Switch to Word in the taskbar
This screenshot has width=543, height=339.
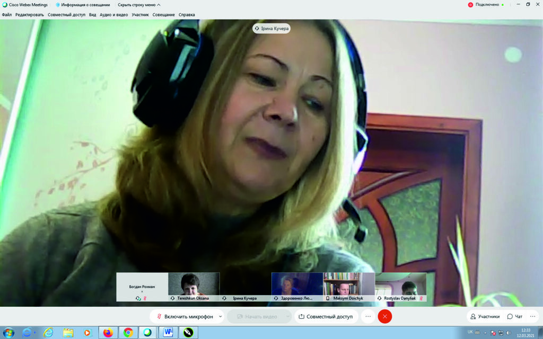(168, 333)
